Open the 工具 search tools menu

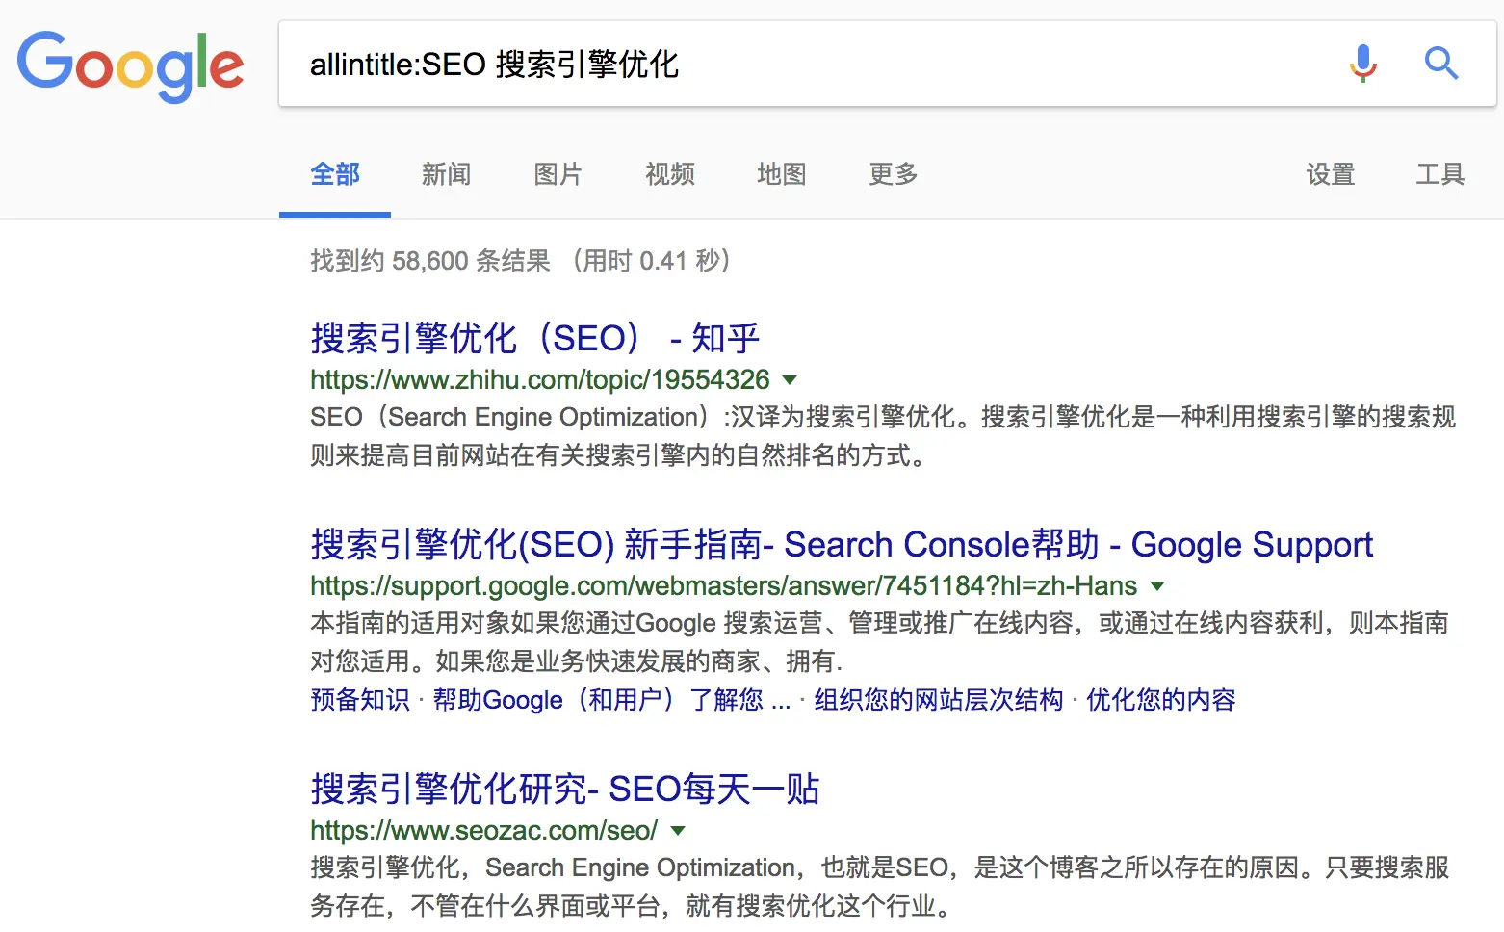(1440, 174)
